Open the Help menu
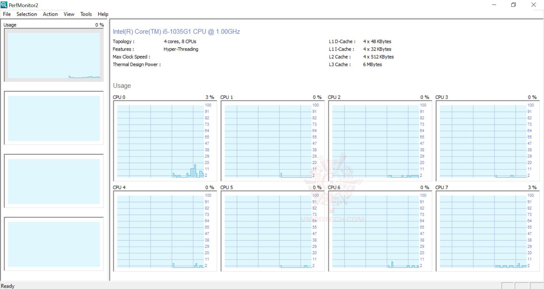This screenshot has height=289, width=544. coord(103,14)
